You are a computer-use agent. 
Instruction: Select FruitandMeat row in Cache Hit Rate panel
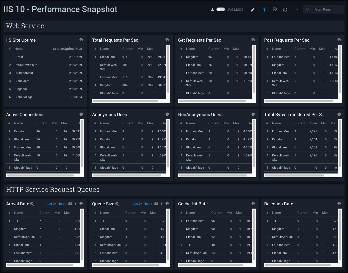point(215,221)
